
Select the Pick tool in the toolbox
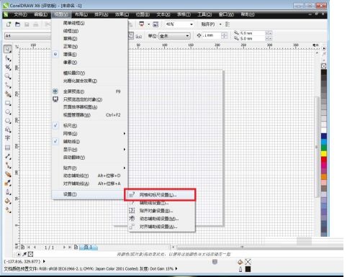[x=8, y=49]
